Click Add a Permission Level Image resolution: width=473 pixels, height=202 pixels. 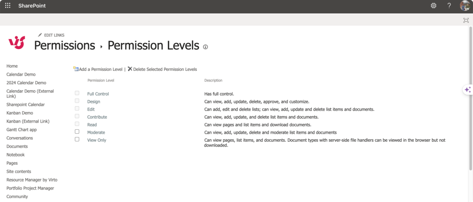(x=101, y=69)
